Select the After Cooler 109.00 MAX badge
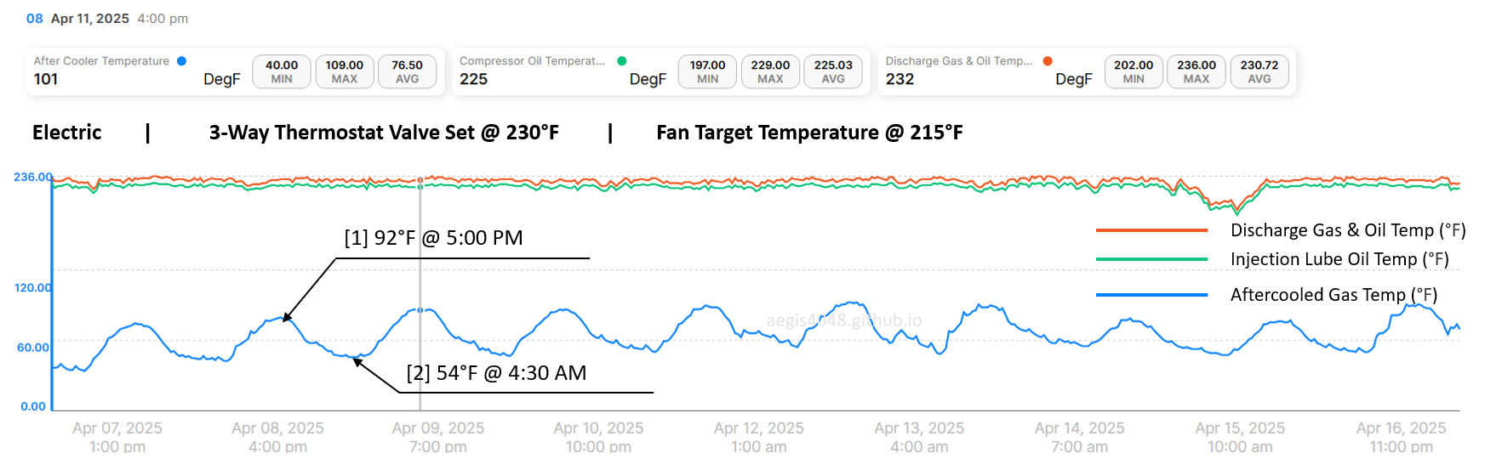1485x470 pixels. point(345,71)
